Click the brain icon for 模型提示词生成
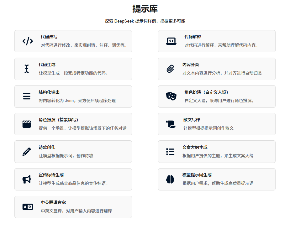This screenshot has height=229, width=290. [170, 179]
